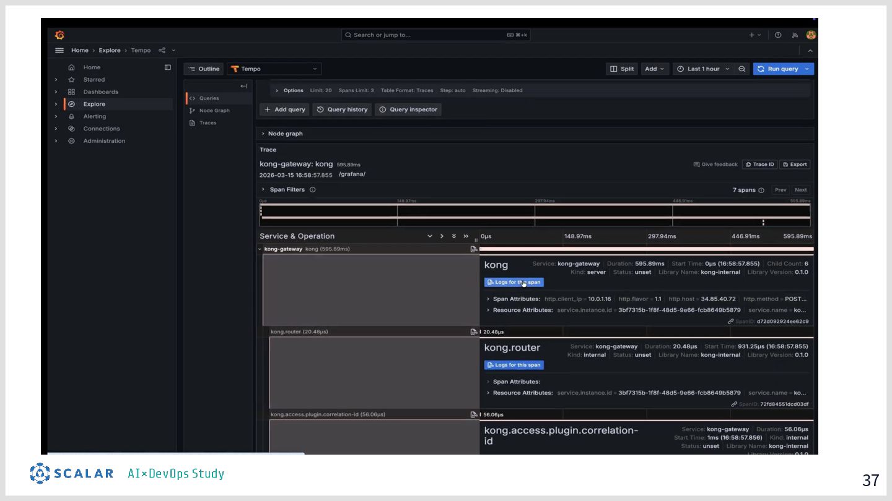This screenshot has width=892, height=501.
Task: Click the log icon on kong.router row
Action: (x=474, y=332)
